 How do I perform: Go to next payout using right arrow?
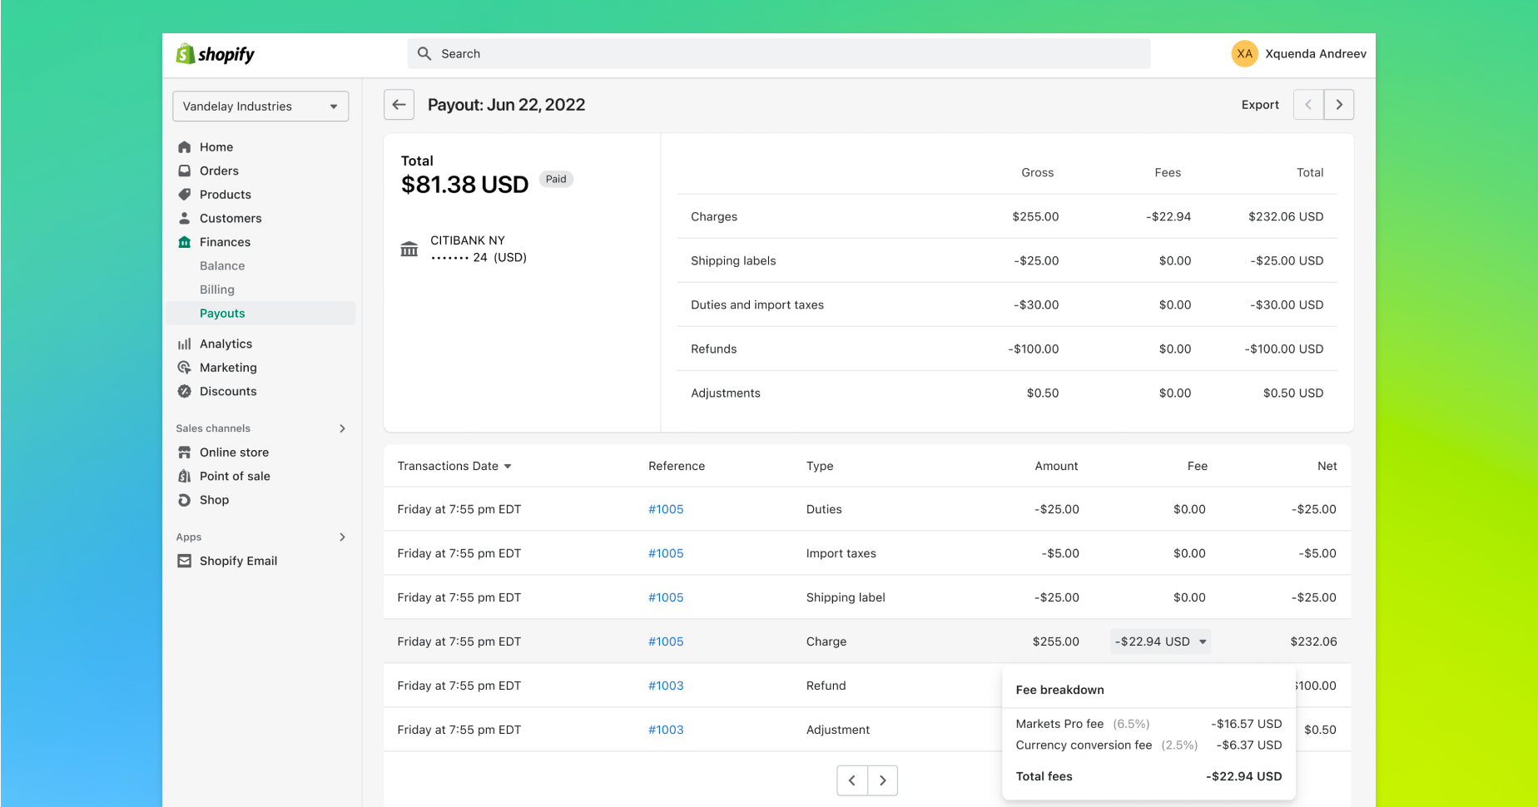(1339, 104)
